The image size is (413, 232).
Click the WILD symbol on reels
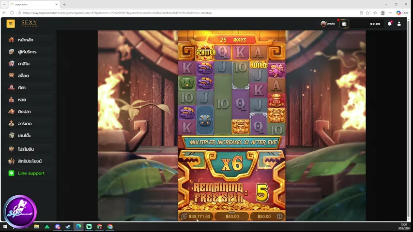point(259,64)
